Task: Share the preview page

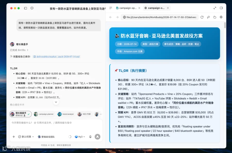Action: [x=209, y=17]
